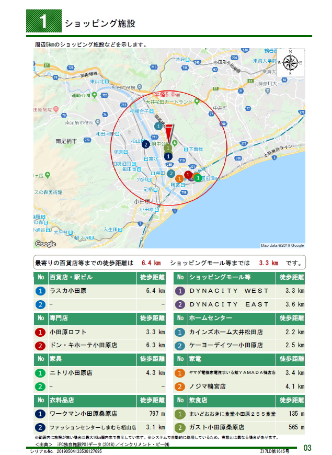Click teal circle 2 beside ケーヨーデイツー小田原店
The image size is (332, 455).
pos(180,346)
